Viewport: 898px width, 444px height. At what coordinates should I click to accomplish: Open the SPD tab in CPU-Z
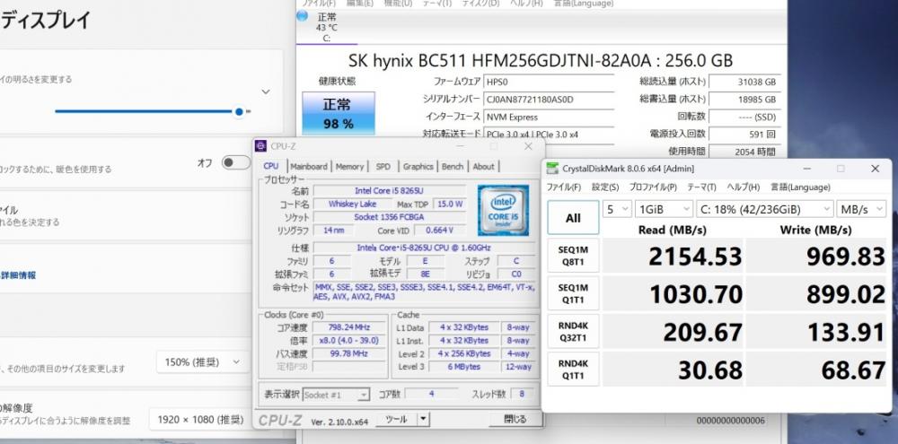[x=383, y=167]
